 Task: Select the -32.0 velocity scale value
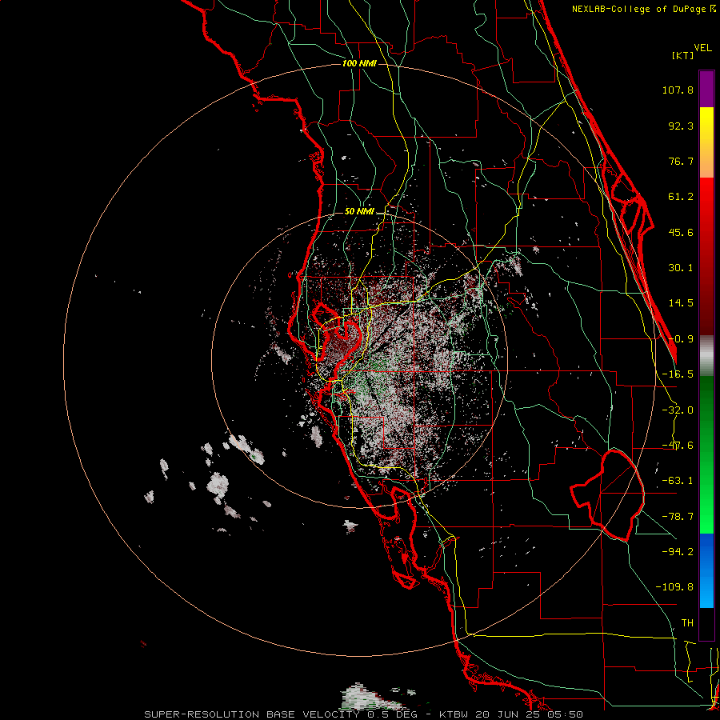(x=678, y=410)
